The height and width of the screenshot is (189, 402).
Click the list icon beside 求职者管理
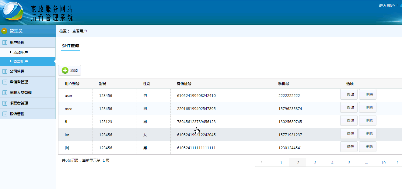click(5, 103)
